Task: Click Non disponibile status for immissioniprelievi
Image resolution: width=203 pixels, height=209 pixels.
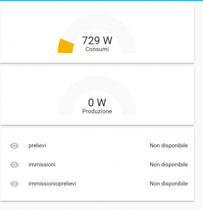Action: click(x=169, y=183)
